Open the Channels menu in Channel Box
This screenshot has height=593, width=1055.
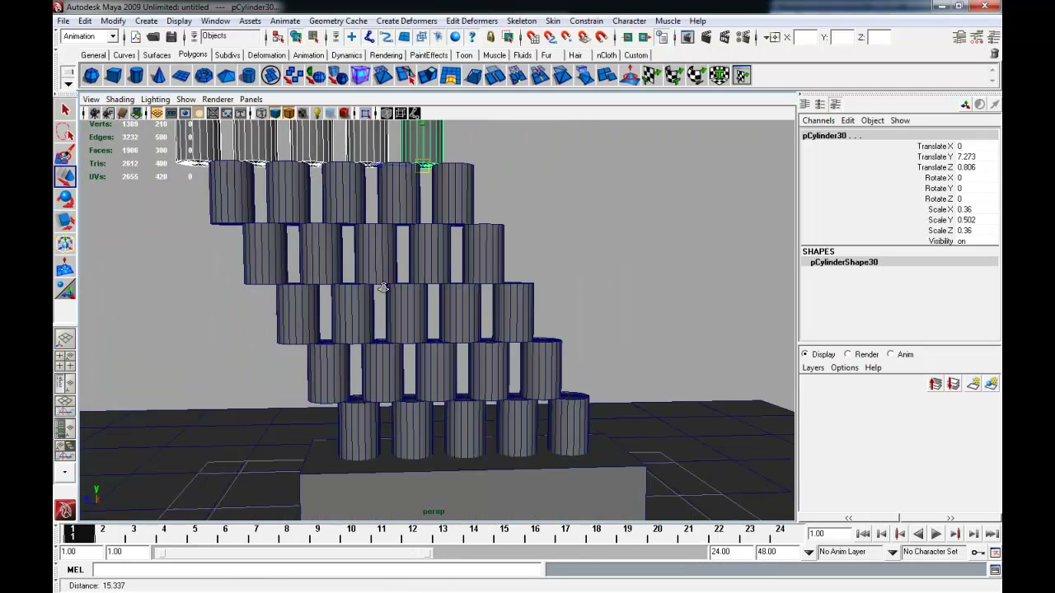coord(818,120)
